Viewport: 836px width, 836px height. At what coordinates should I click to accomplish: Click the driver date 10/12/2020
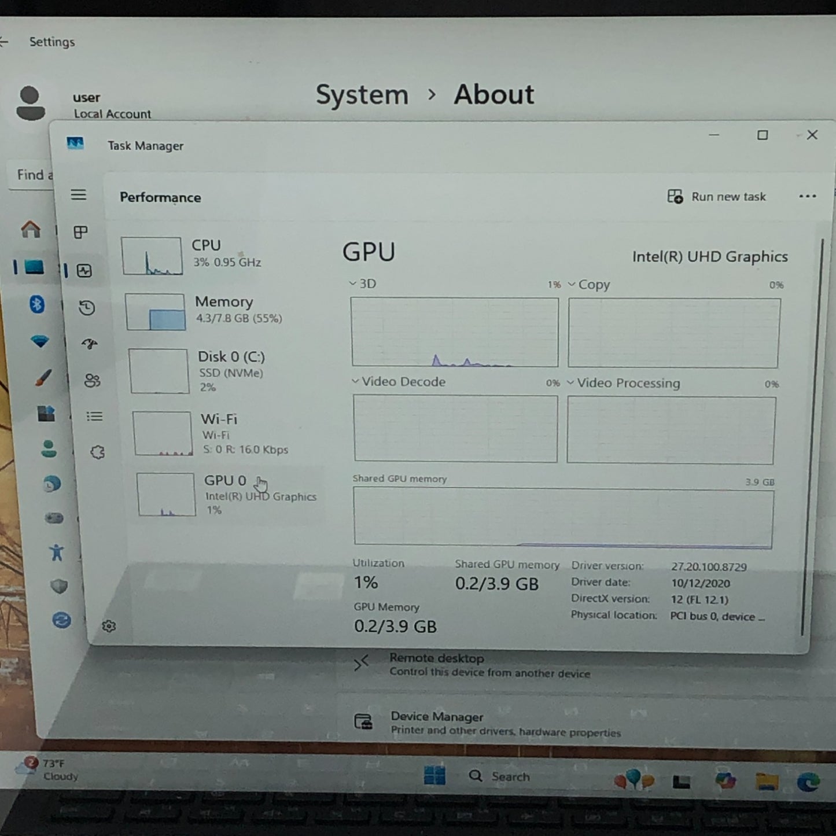700,583
